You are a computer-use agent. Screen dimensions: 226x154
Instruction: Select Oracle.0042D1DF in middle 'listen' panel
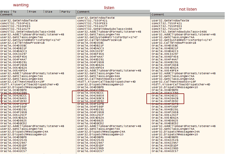click(x=90, y=145)
